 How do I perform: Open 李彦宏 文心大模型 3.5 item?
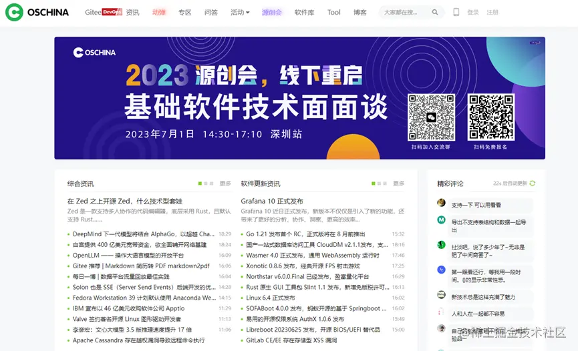[132, 330]
